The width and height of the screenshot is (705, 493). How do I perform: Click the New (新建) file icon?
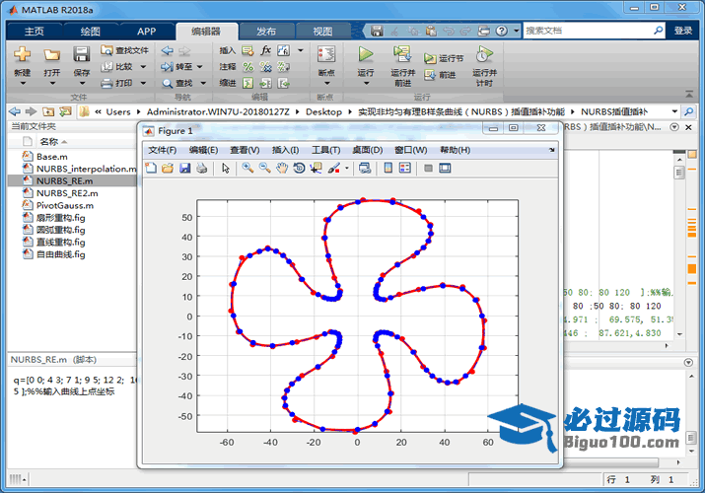coord(22,55)
